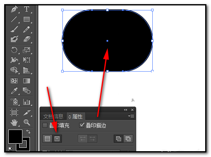The width and height of the screenshot is (211, 157).
Task: Click the top-left bounding box handle
Action: pos(62,10)
